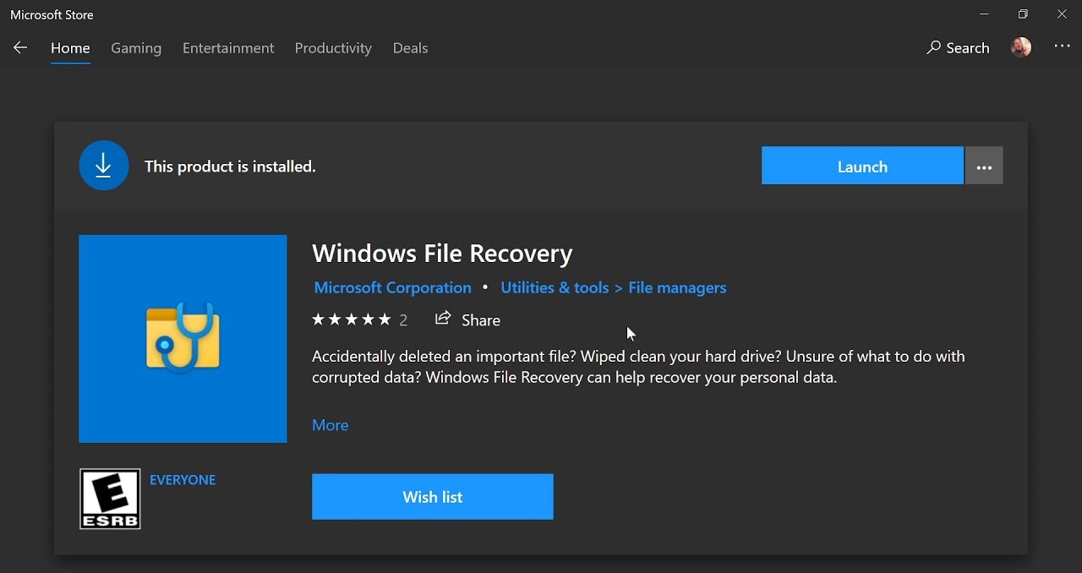Click the Share icon
Image resolution: width=1082 pixels, height=573 pixels.
point(443,319)
